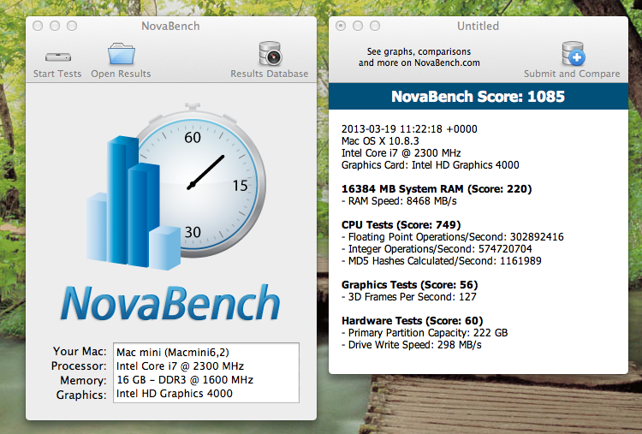The image size is (642, 434).
Task: Click 'Intel HD Graphics 4000' in info box
Action: [x=175, y=394]
